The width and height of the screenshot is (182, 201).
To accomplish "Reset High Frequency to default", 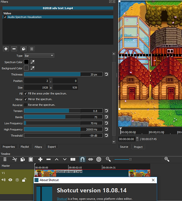I will (106, 129).
